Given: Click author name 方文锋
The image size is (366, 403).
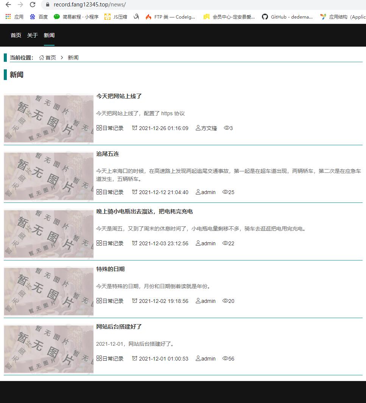Looking at the screenshot, I should pos(209,128).
